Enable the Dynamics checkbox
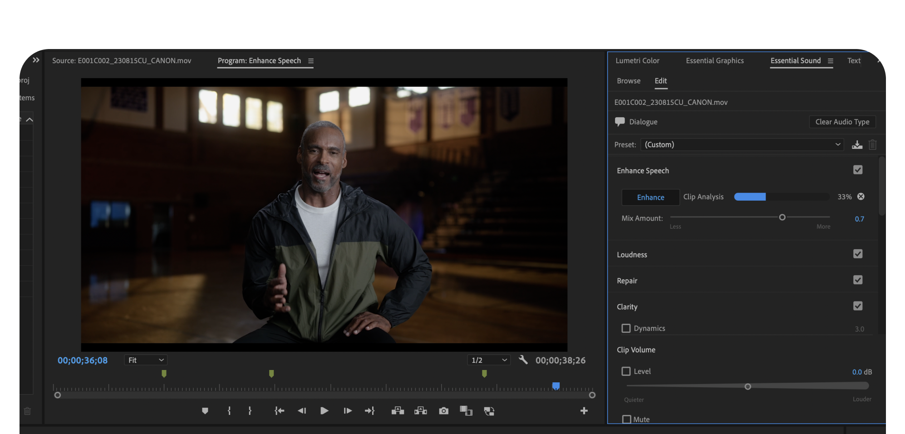905x434 pixels. 626,328
